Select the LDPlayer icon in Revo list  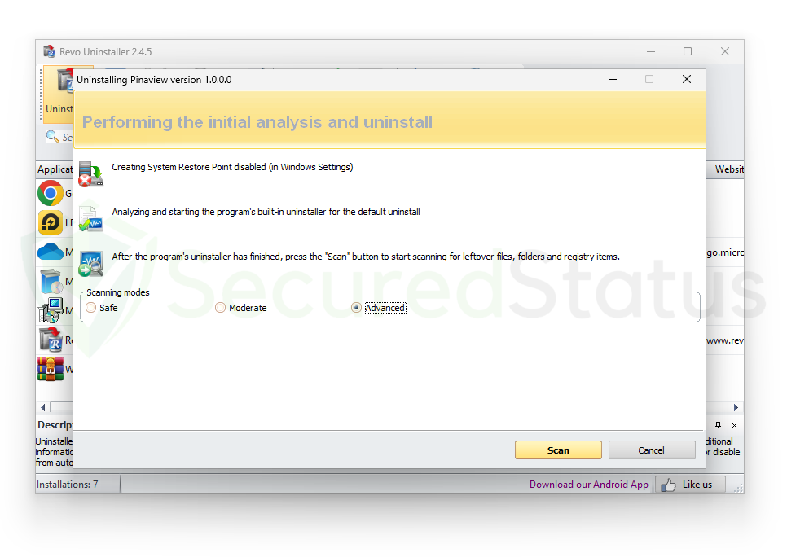pos(51,222)
